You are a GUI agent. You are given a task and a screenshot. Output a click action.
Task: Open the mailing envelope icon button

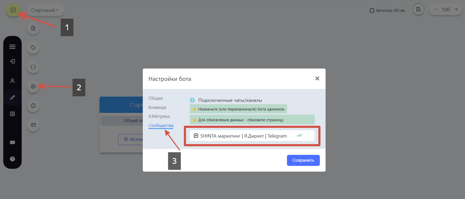33,125
